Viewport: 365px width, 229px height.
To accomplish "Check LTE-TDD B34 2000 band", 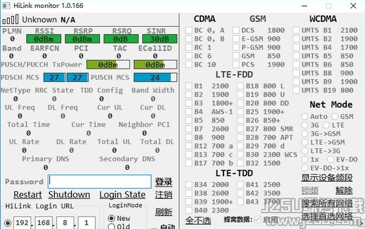I will tap(189, 185).
